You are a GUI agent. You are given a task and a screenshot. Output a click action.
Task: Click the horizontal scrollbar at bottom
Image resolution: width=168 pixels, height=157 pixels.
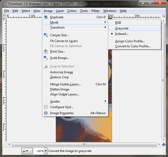(x=84, y=145)
